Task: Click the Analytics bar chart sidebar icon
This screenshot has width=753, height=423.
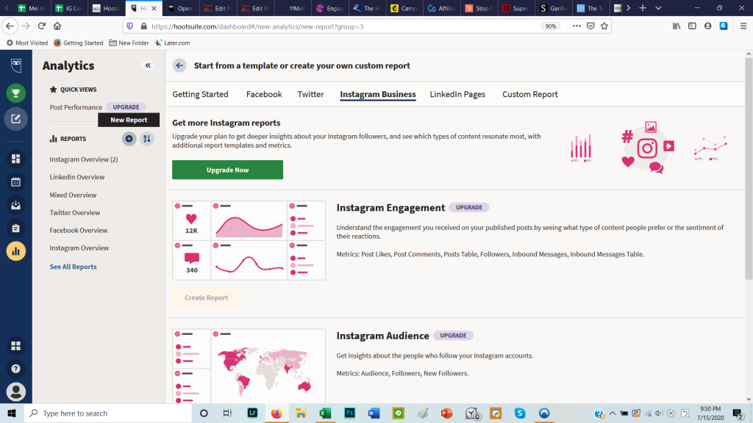Action: (16, 251)
